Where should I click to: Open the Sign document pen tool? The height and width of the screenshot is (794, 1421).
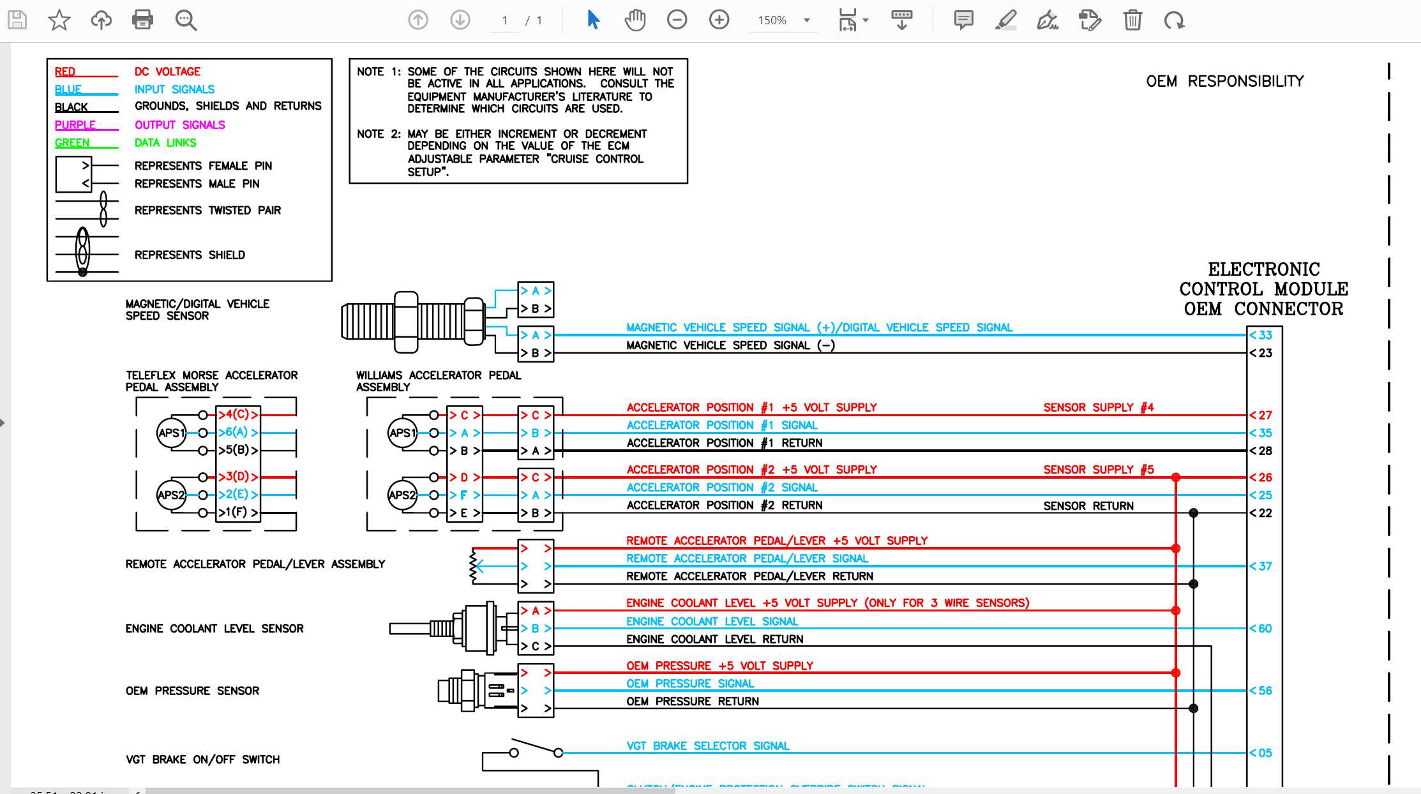[1048, 20]
